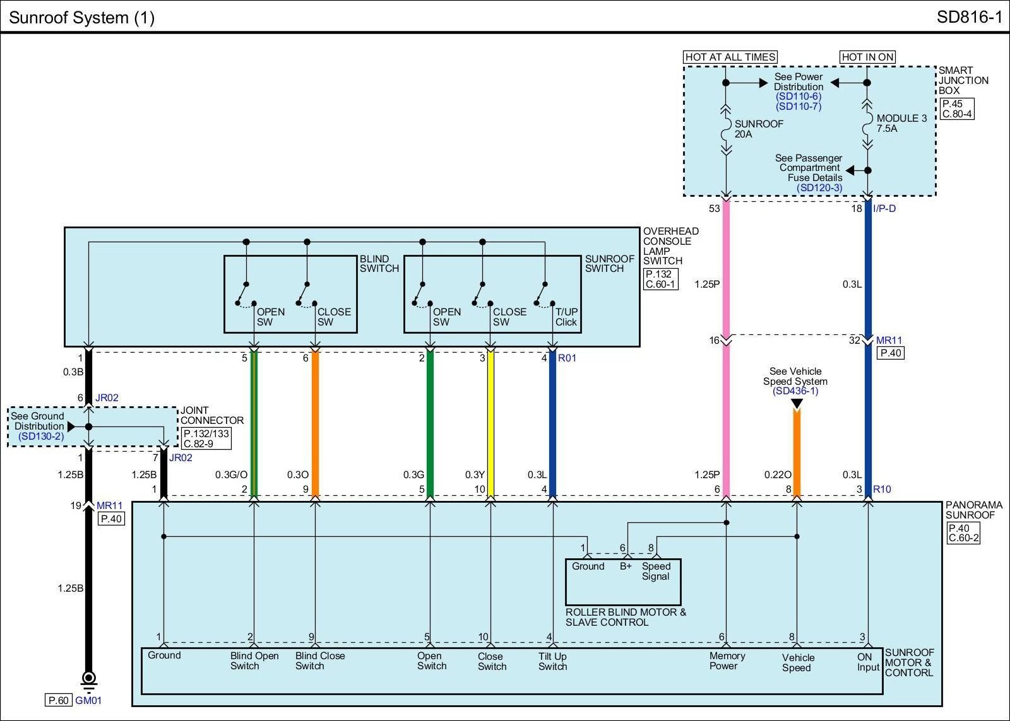Image resolution: width=1010 pixels, height=721 pixels.
Task: Click the Roller Blind Motor pin box
Action: pos(622,582)
